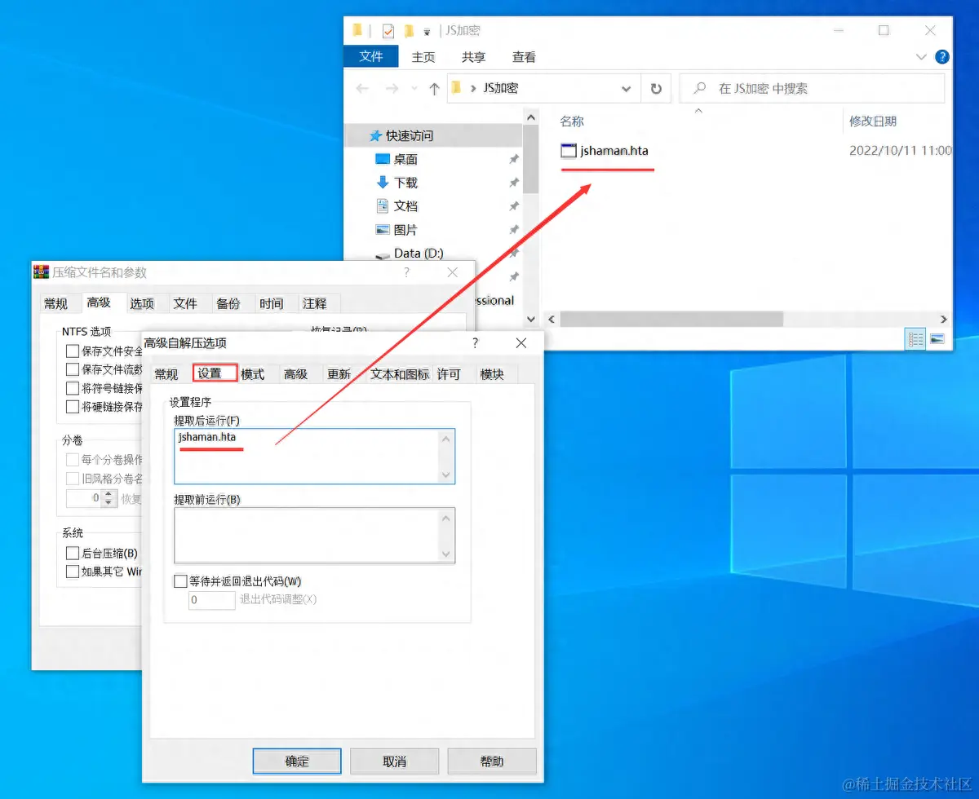Click greyed 旧风格分卷名 checkbox under 分卷

pyautogui.click(x=73, y=479)
